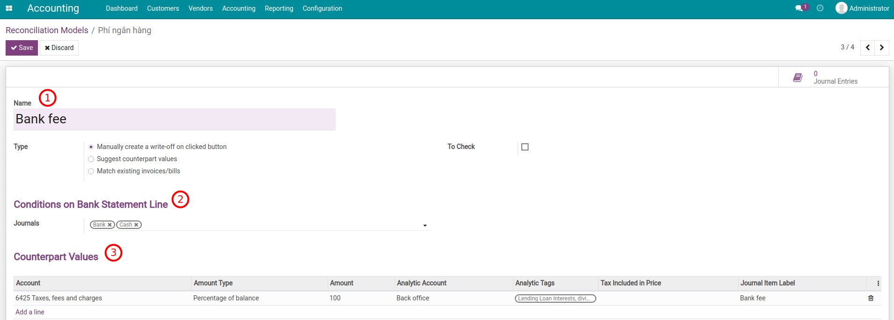Open the Administrator user menu
This screenshot has width=894, height=320.
pos(862,8)
